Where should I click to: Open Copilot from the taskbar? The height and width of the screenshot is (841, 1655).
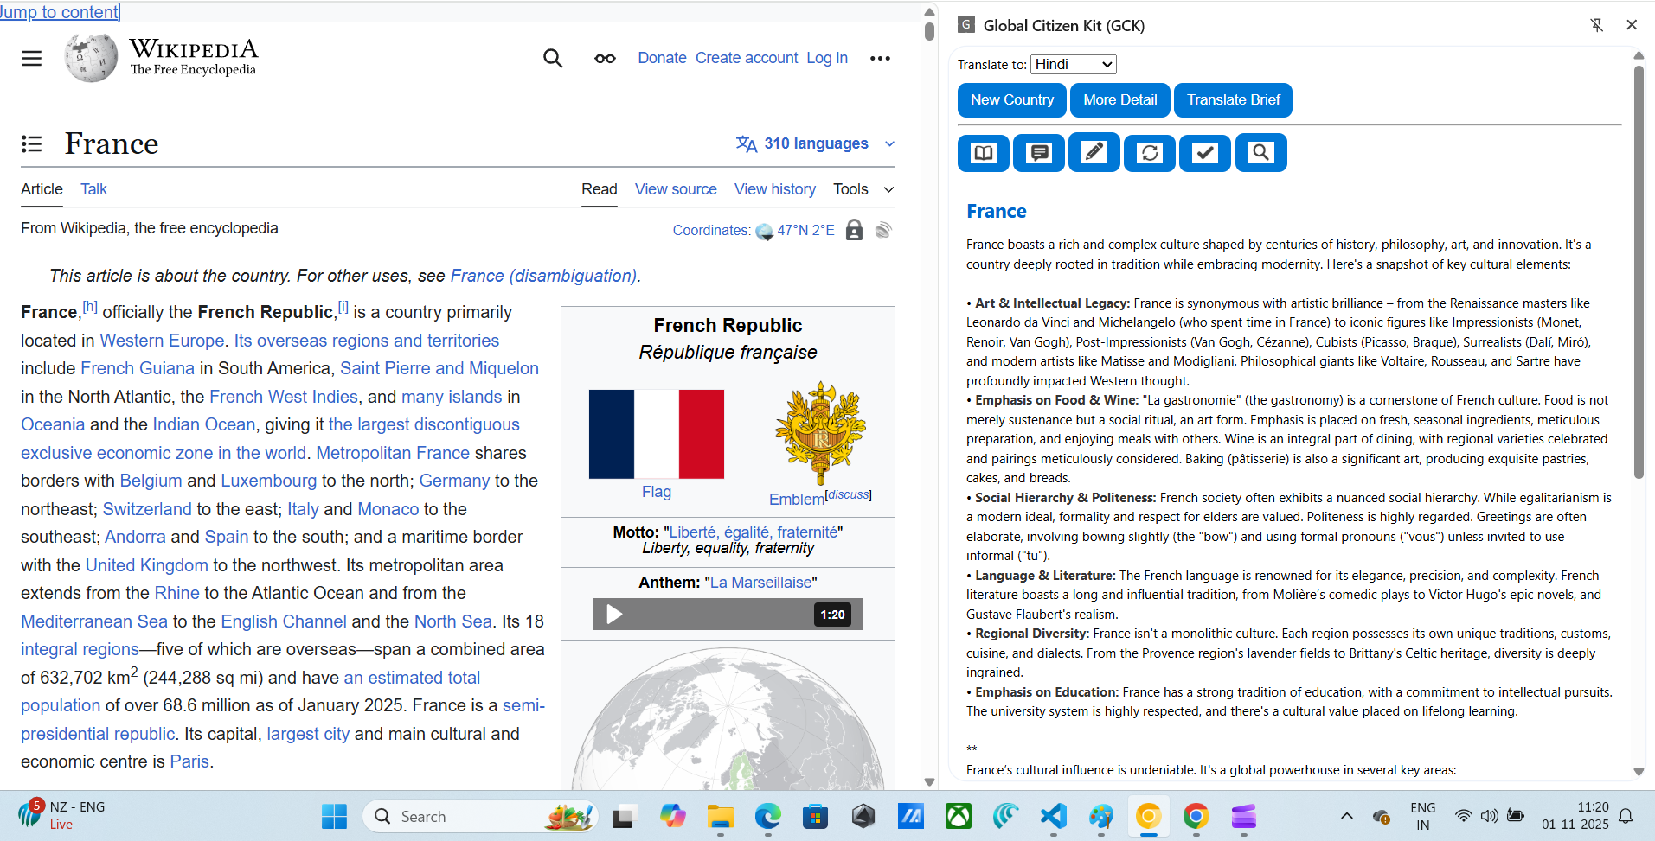672,816
